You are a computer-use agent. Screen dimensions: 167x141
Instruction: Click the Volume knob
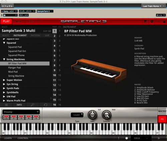(107, 115)
